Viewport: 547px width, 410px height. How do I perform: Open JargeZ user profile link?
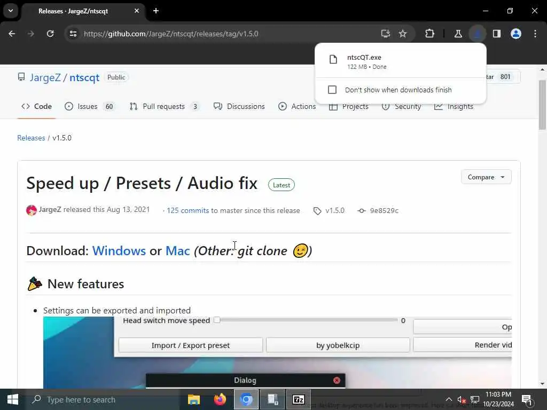click(x=45, y=77)
